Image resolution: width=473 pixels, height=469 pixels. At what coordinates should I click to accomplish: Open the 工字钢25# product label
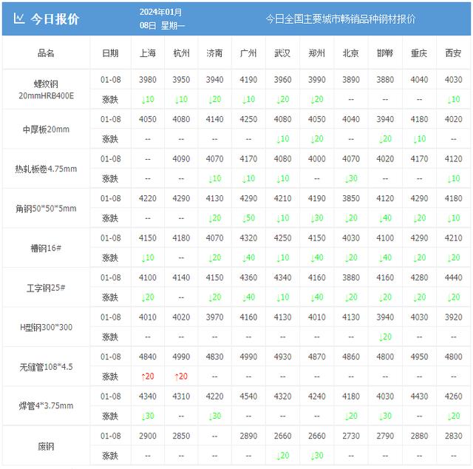[46, 287]
